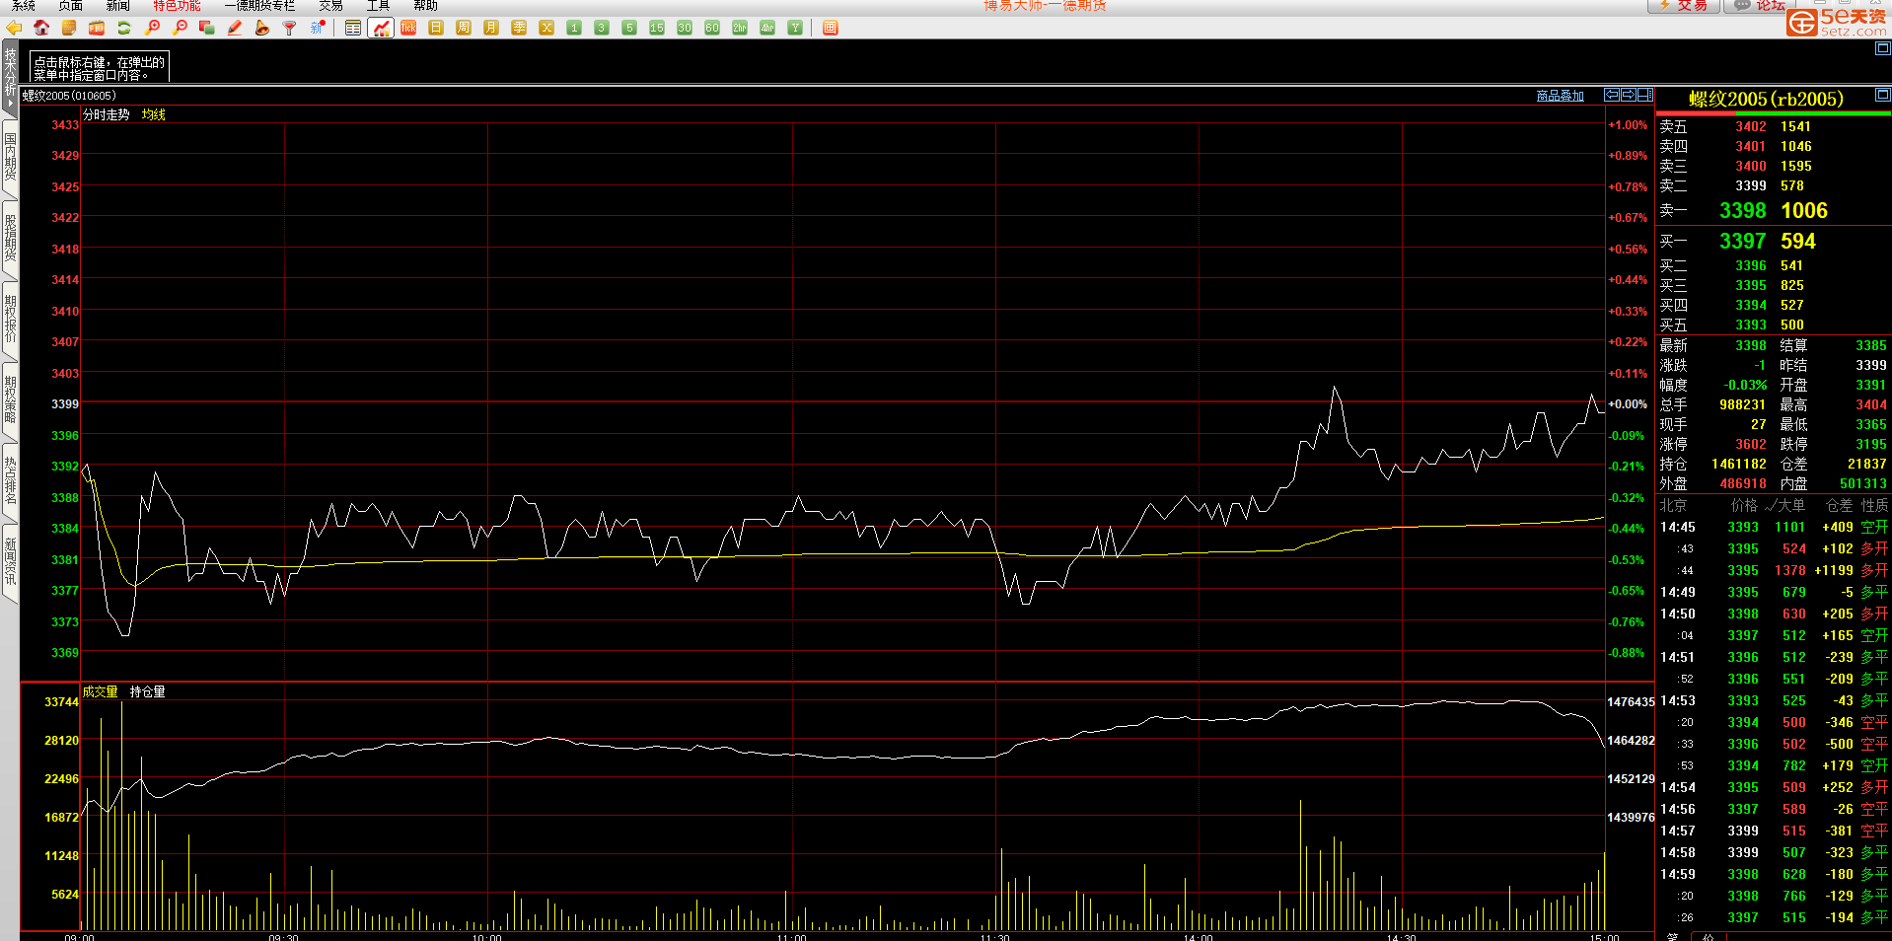Open the filter funnel tool
Viewport: 1892px width, 941px height.
(x=290, y=28)
